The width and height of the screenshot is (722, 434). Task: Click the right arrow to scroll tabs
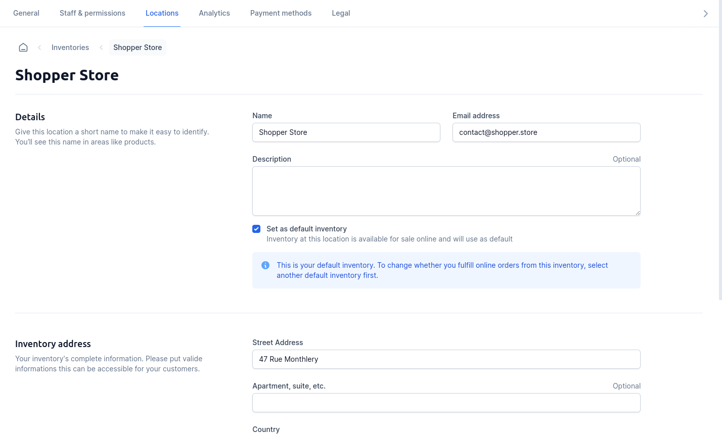click(x=705, y=14)
